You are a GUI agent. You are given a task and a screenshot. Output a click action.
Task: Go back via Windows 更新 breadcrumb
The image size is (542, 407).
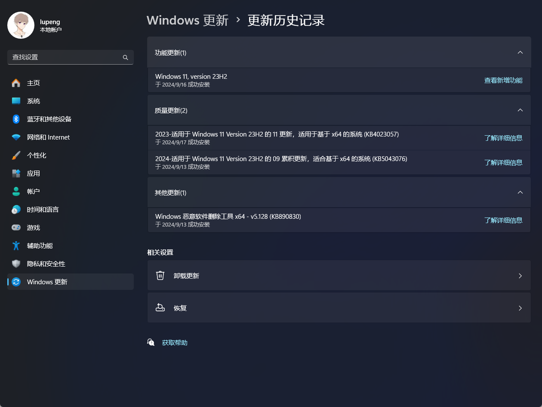click(188, 20)
